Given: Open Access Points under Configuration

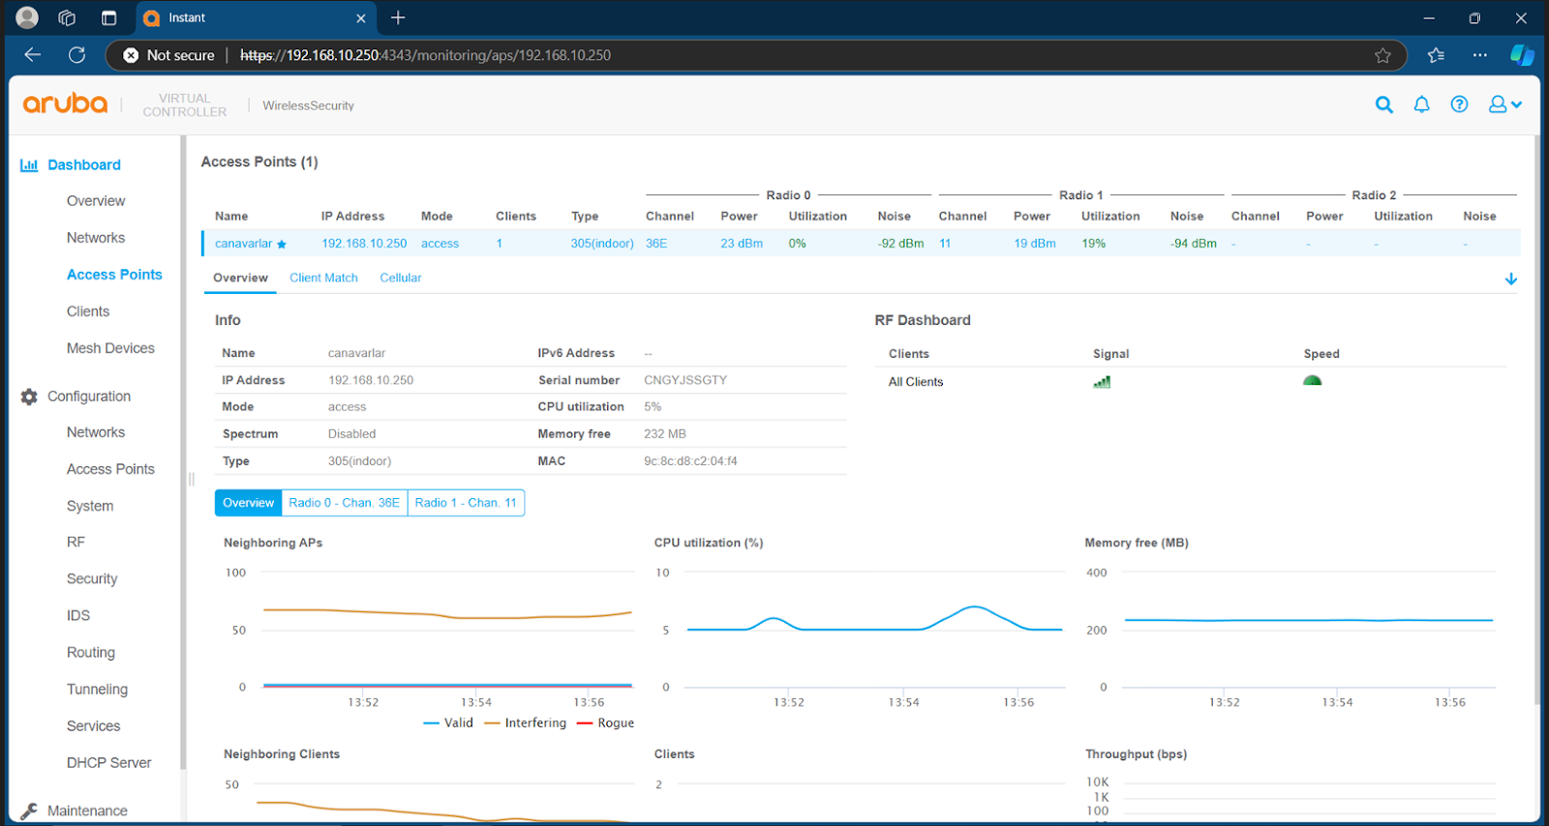Looking at the screenshot, I should (x=110, y=469).
